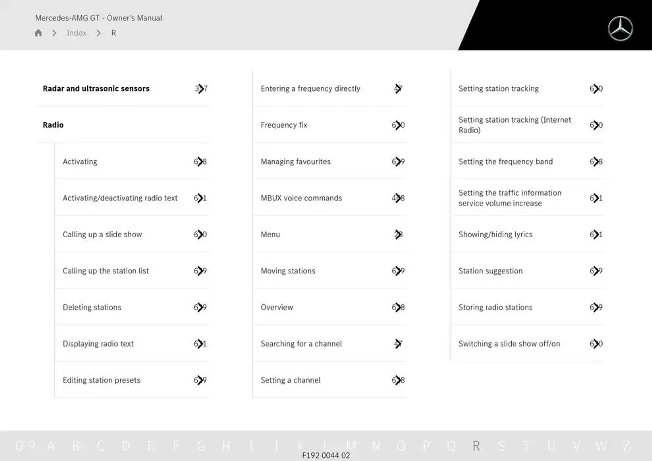Click the home/house navigation icon
Viewport: 652px width, 461px height.
click(39, 33)
